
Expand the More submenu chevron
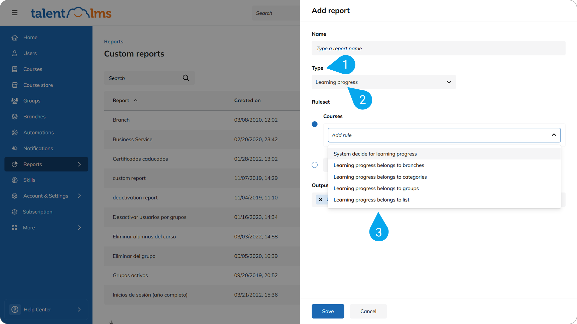pos(79,228)
